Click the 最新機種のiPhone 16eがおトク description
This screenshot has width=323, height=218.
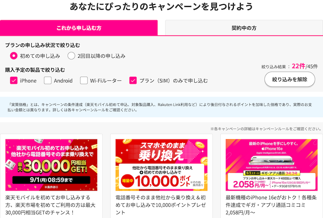click(x=271, y=205)
